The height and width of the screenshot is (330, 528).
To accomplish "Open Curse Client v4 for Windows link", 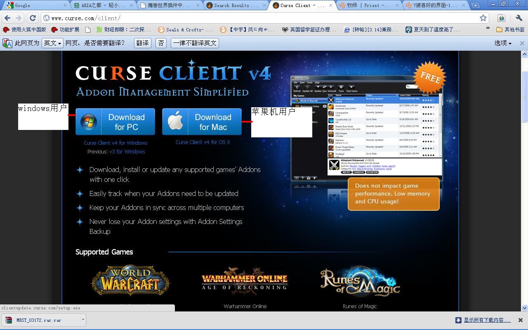I will pyautogui.click(x=115, y=143).
